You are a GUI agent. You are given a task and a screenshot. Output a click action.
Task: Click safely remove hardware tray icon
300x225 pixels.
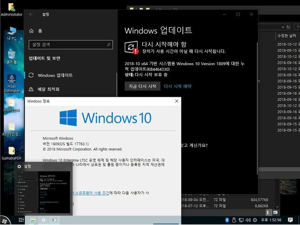point(234,220)
